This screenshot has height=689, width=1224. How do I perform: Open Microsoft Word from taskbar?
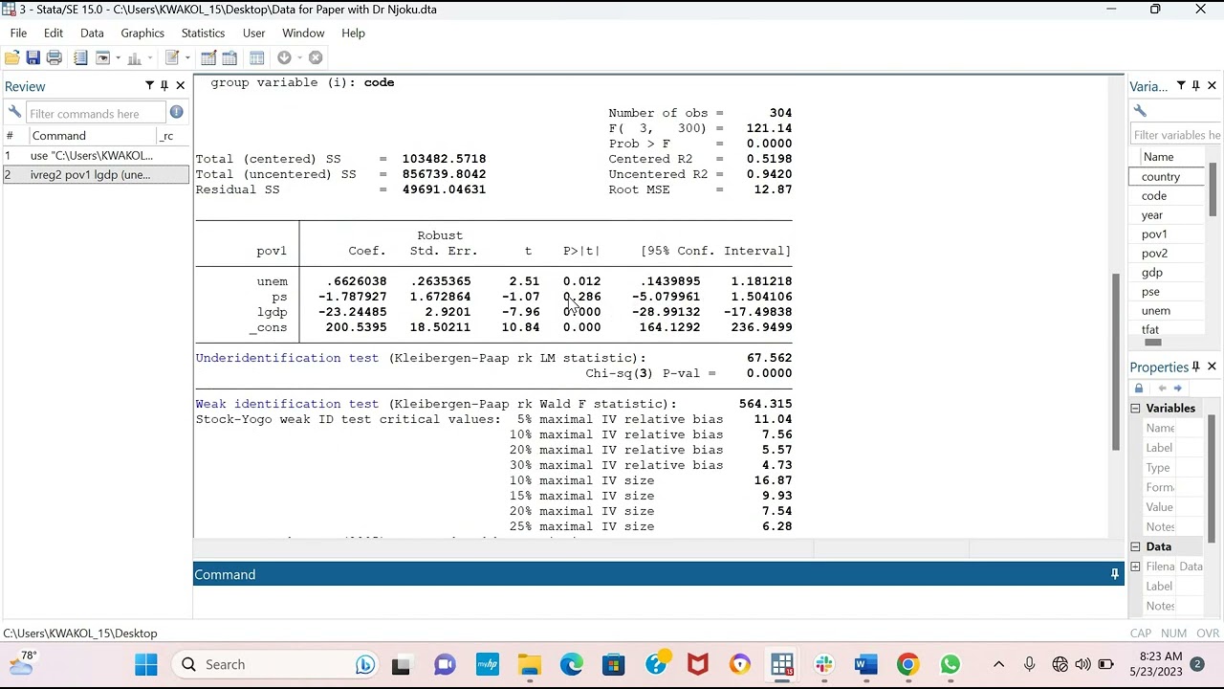click(x=866, y=664)
